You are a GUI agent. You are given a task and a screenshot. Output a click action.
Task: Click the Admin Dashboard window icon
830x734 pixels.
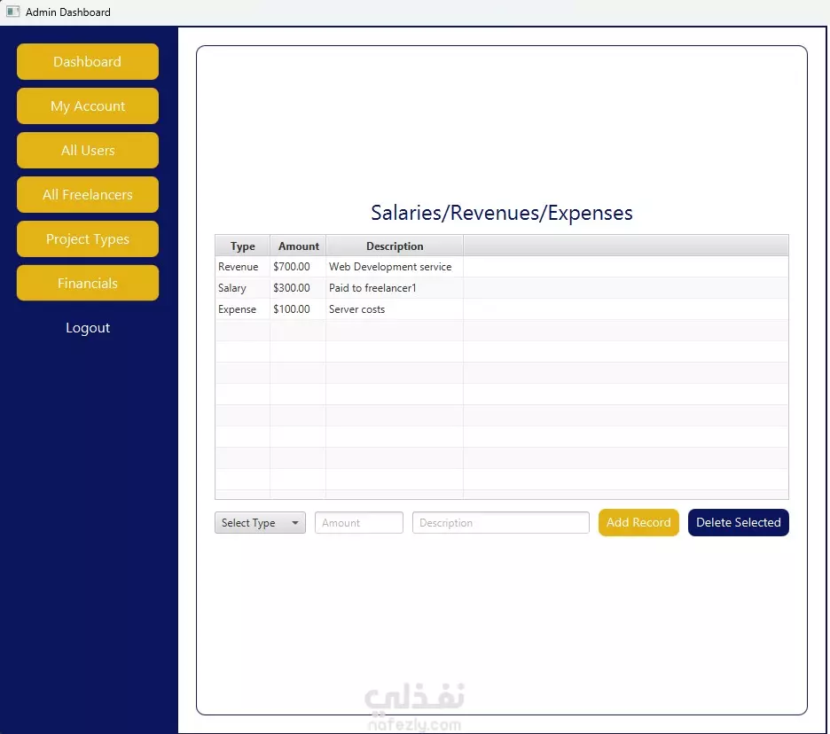tap(12, 12)
